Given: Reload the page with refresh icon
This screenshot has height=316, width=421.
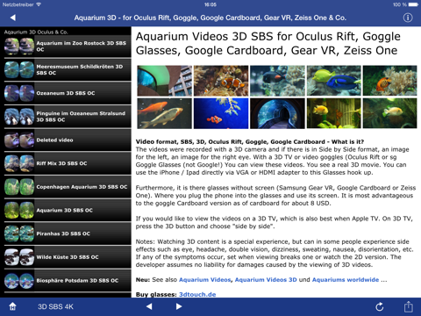Looking at the screenshot, I should point(379,306).
